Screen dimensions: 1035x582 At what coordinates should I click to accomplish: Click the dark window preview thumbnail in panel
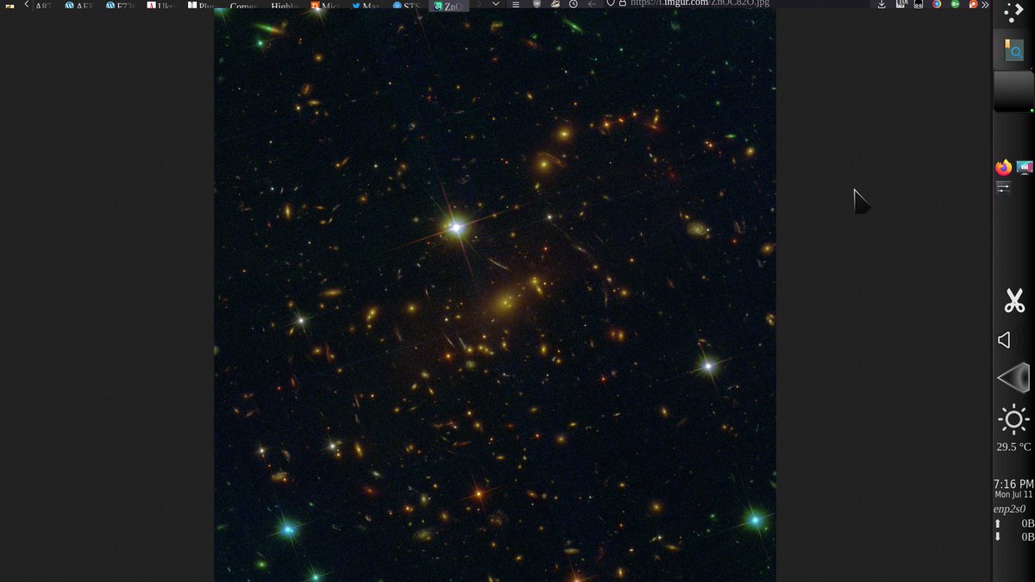[1013, 91]
